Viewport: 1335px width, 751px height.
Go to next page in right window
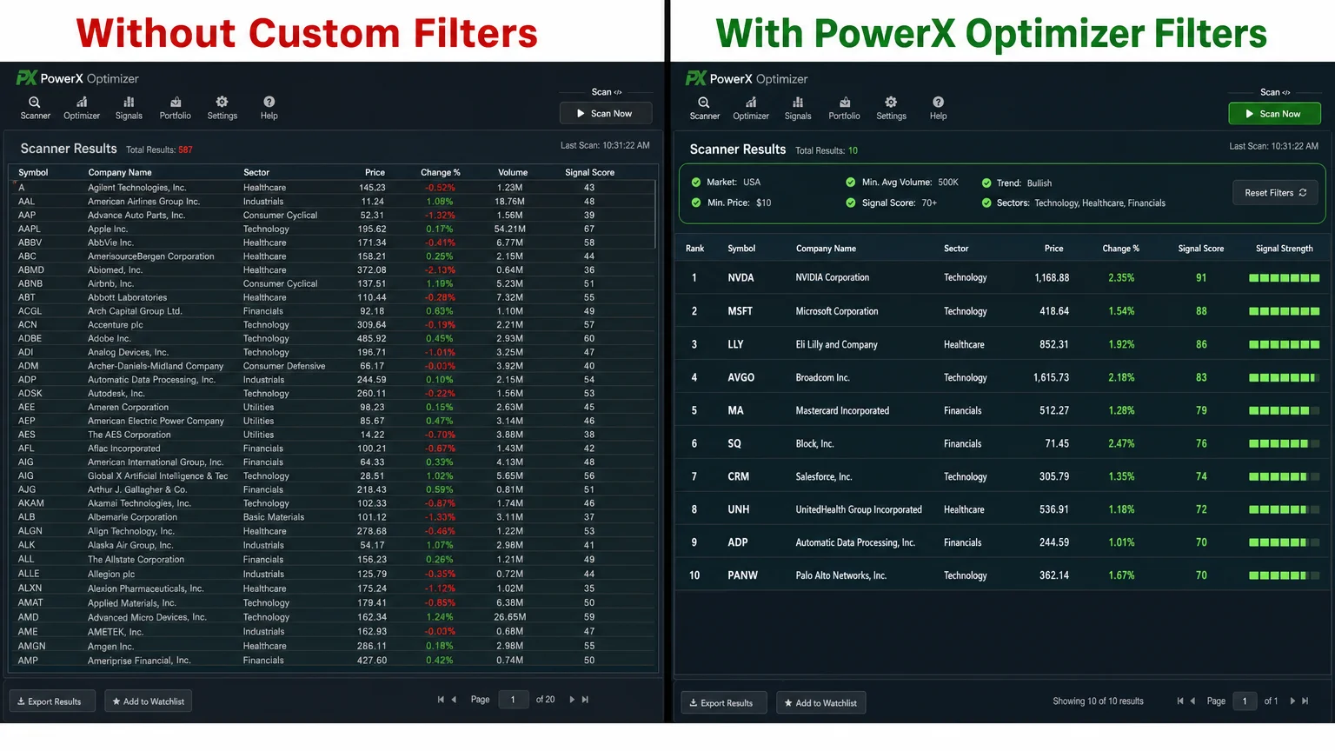(x=1292, y=701)
